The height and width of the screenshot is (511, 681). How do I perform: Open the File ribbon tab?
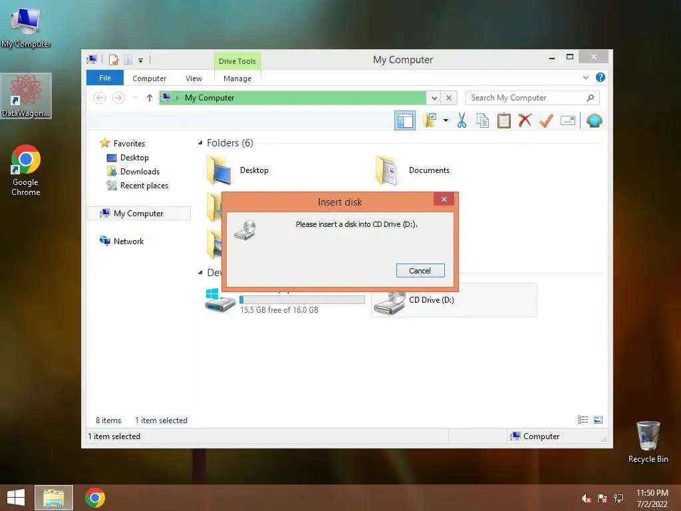click(105, 78)
